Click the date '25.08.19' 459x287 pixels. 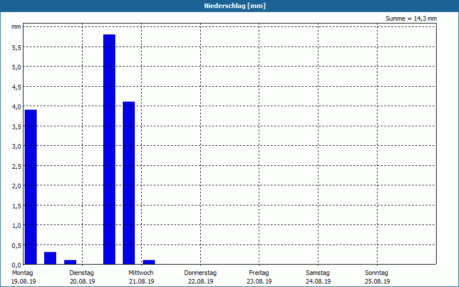pyautogui.click(x=377, y=281)
